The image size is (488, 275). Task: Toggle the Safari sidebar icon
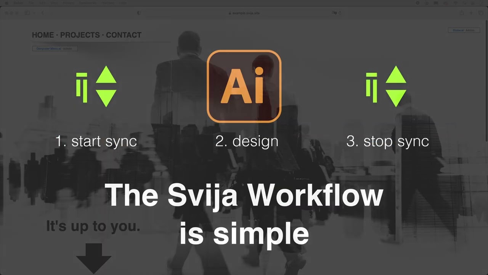pos(27,13)
